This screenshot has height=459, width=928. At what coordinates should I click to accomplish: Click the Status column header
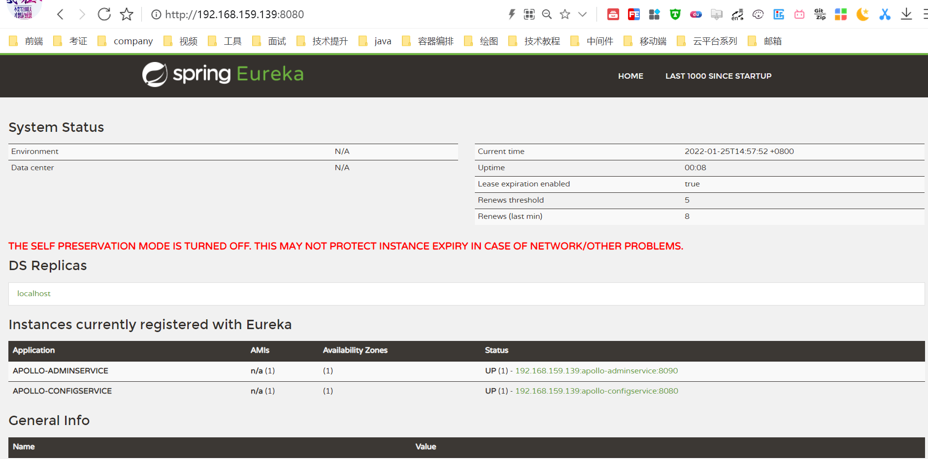pyautogui.click(x=497, y=350)
